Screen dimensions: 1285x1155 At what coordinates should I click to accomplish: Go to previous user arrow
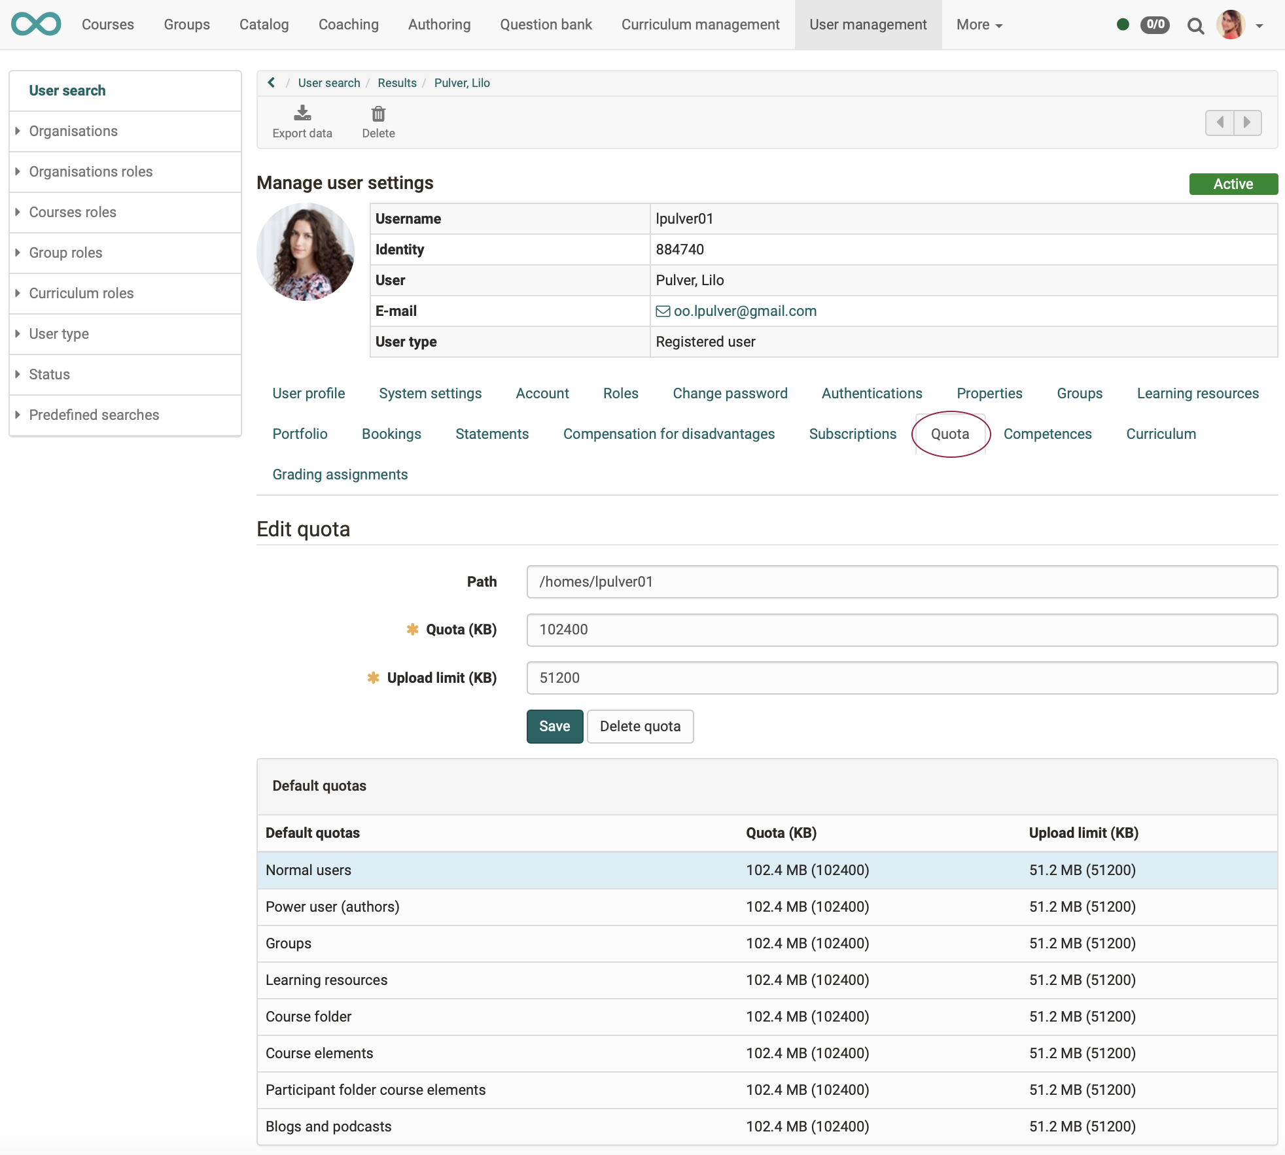(x=1220, y=122)
